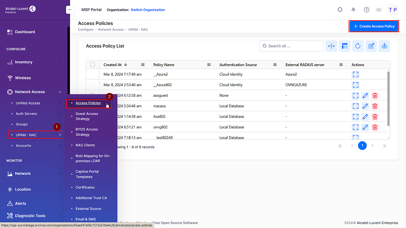This screenshot has height=228, width=406.
Task: Click the Network Access breadcrumb
Action: (x=111, y=30)
